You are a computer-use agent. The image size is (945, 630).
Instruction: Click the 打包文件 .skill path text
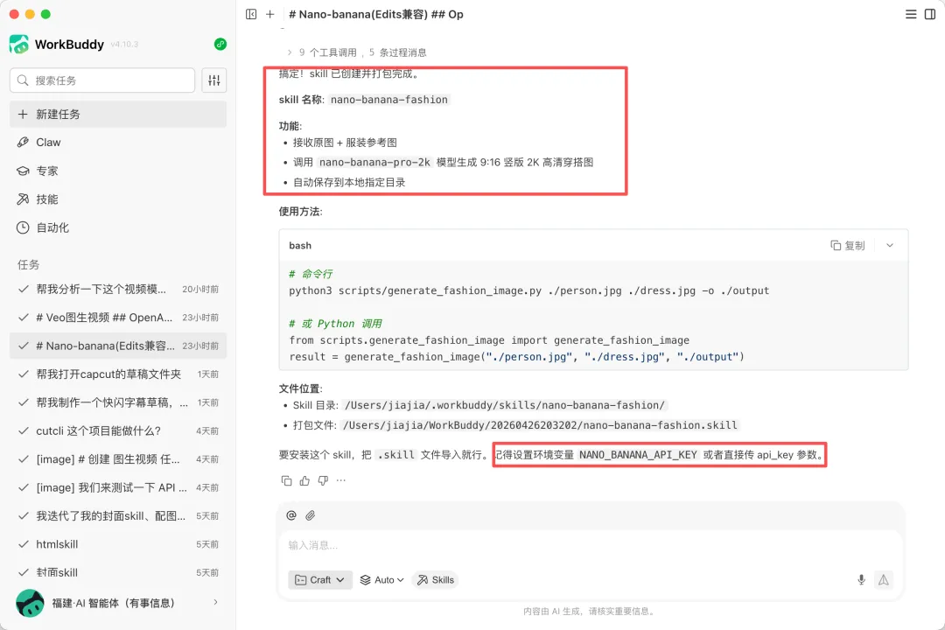[540, 425]
